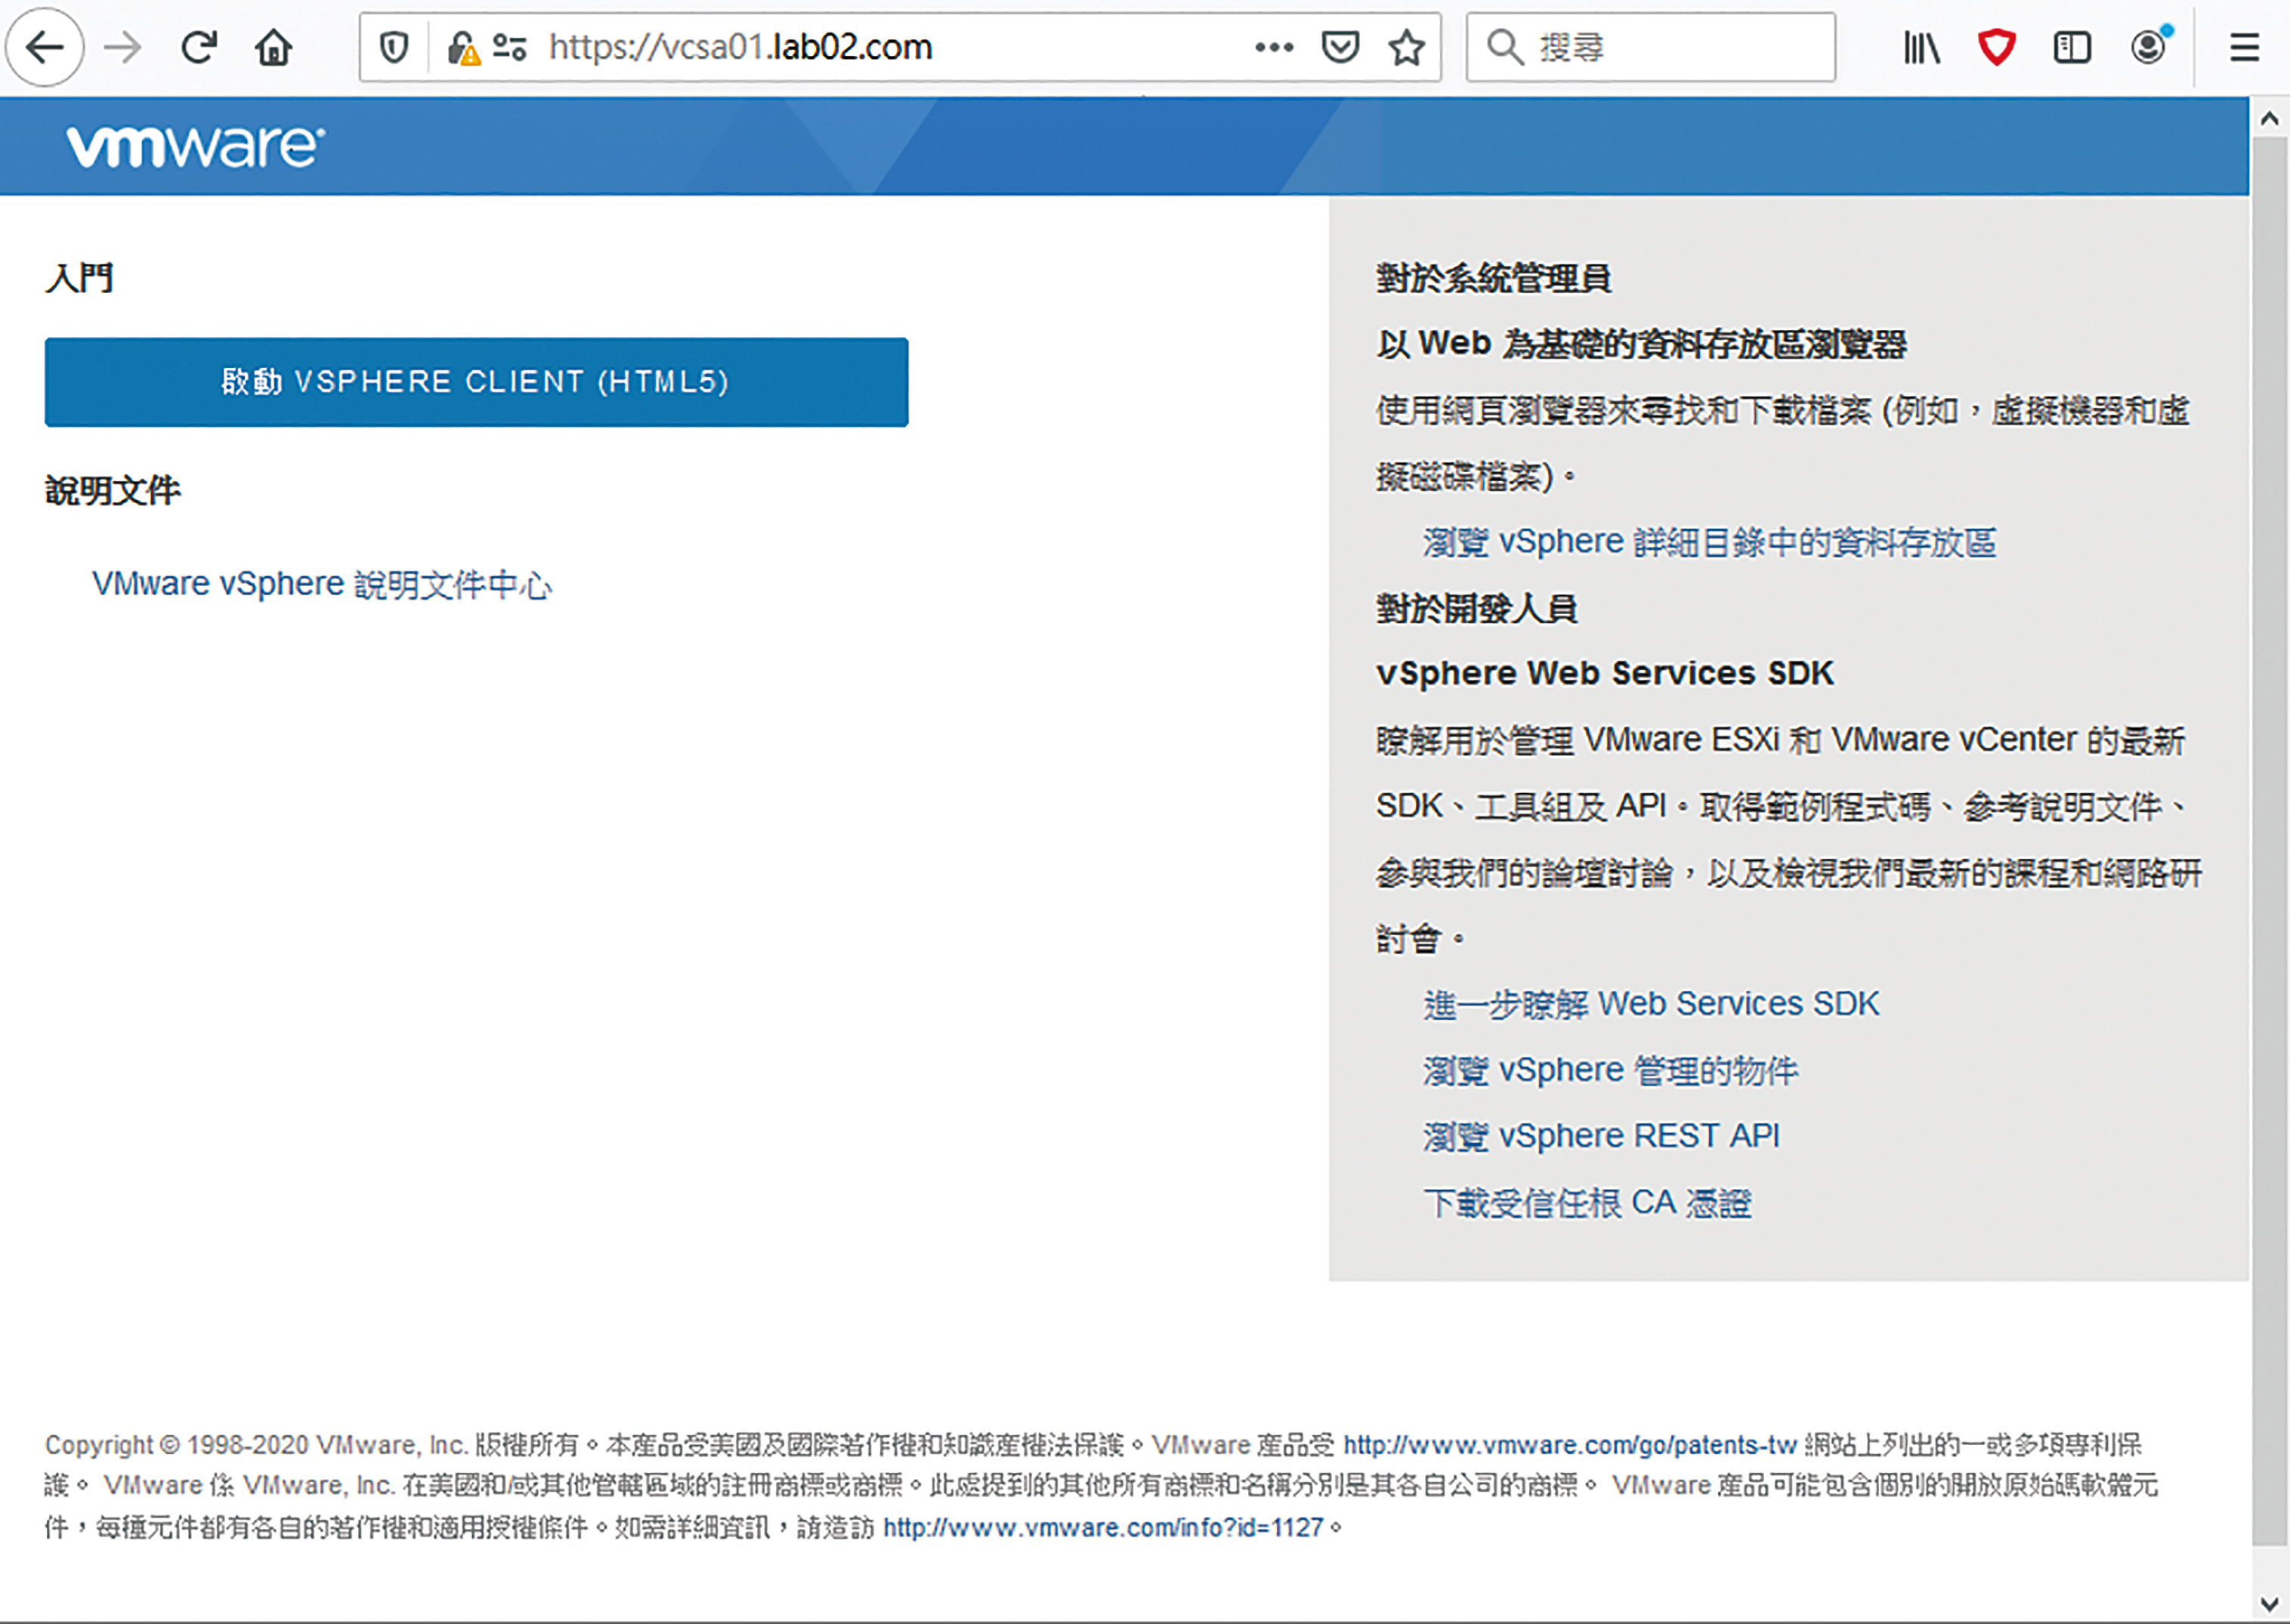
Task: Click scrollbar down arrow
Action: click(x=2269, y=1603)
